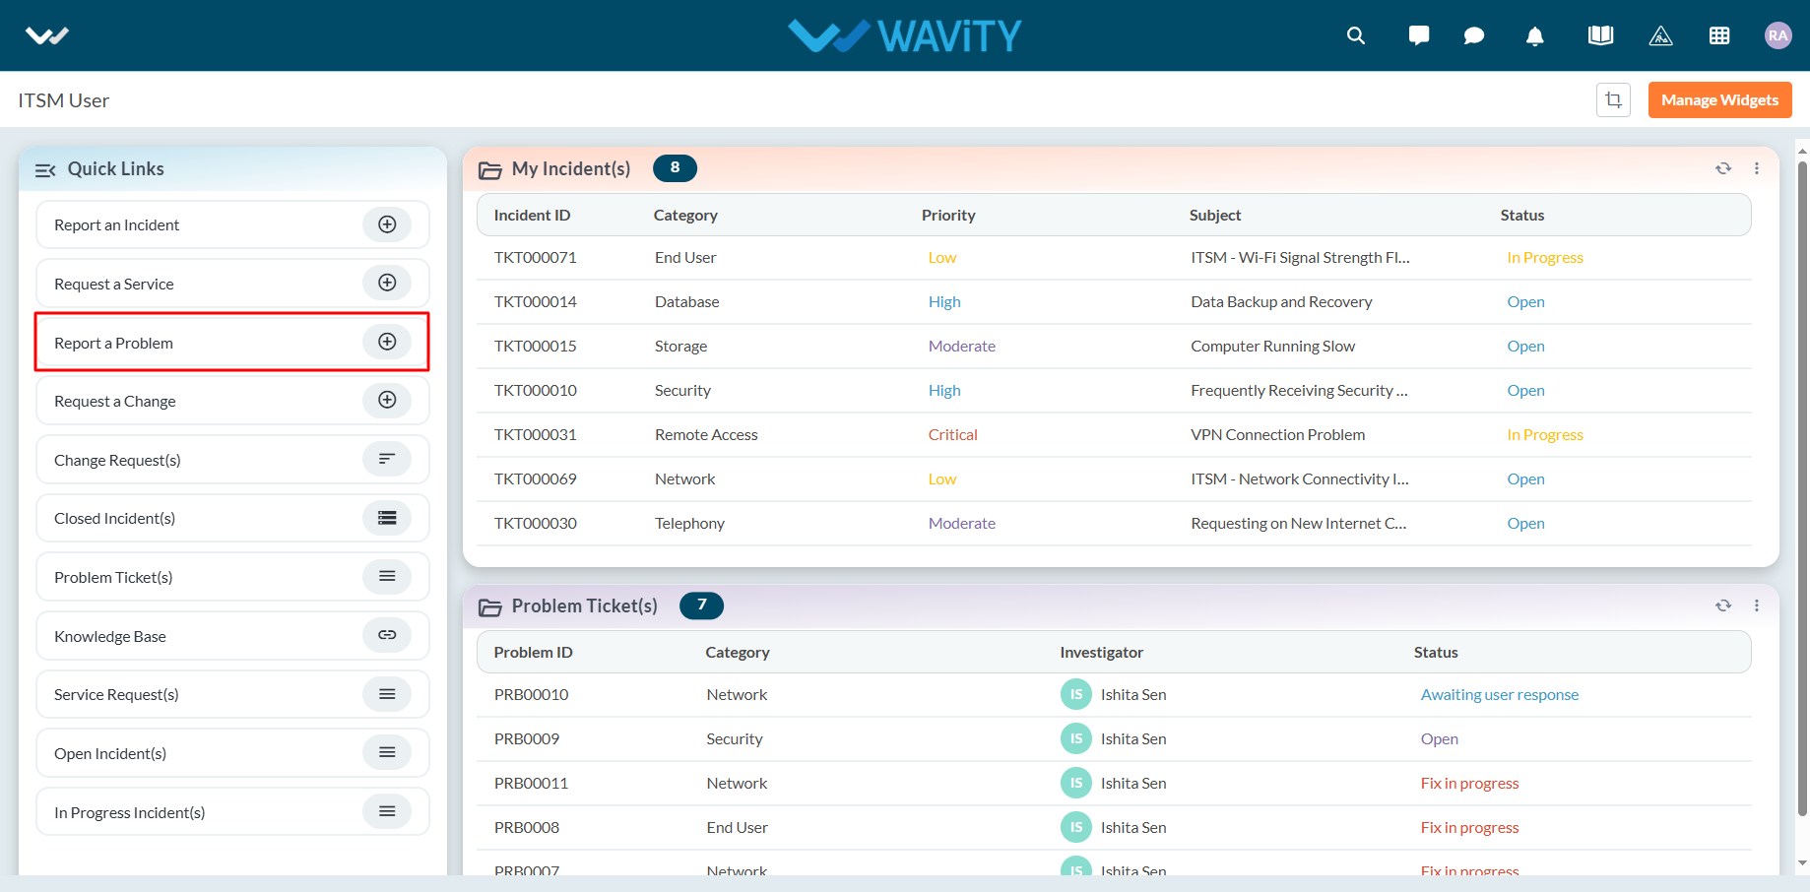Screen dimensions: 1810x892
Task: Open problem ticket PRB00010
Action: pos(531,695)
